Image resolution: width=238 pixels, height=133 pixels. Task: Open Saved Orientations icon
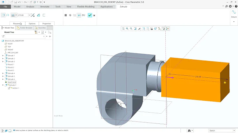coord(147,29)
